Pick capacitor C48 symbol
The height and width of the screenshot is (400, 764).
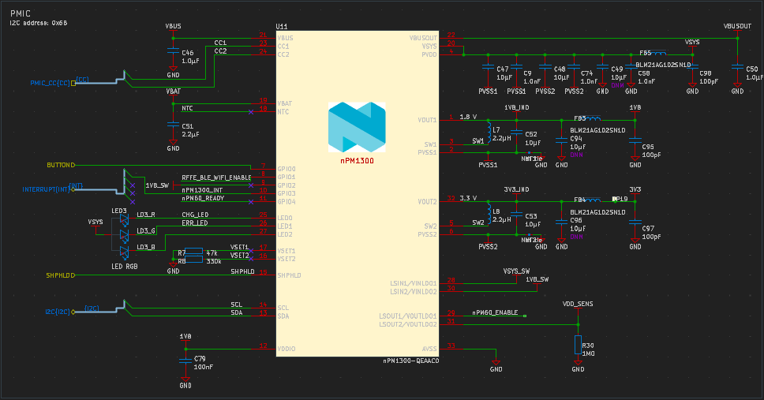coord(545,66)
